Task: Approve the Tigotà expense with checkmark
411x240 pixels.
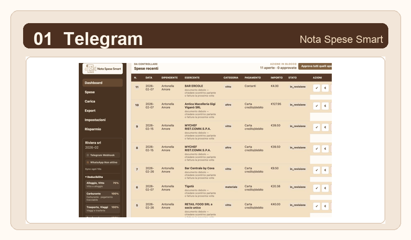Action: 317,188
